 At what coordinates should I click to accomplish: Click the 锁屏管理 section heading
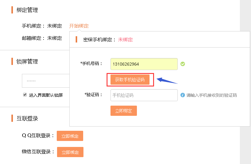pyautogui.click(x=27, y=62)
